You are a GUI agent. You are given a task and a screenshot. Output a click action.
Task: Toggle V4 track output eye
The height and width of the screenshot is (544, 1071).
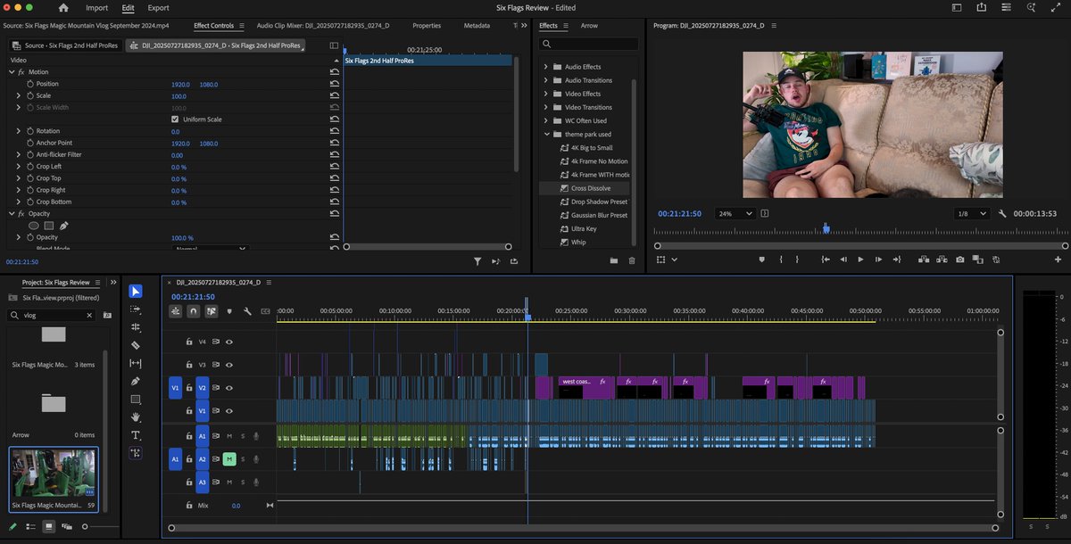click(x=229, y=342)
